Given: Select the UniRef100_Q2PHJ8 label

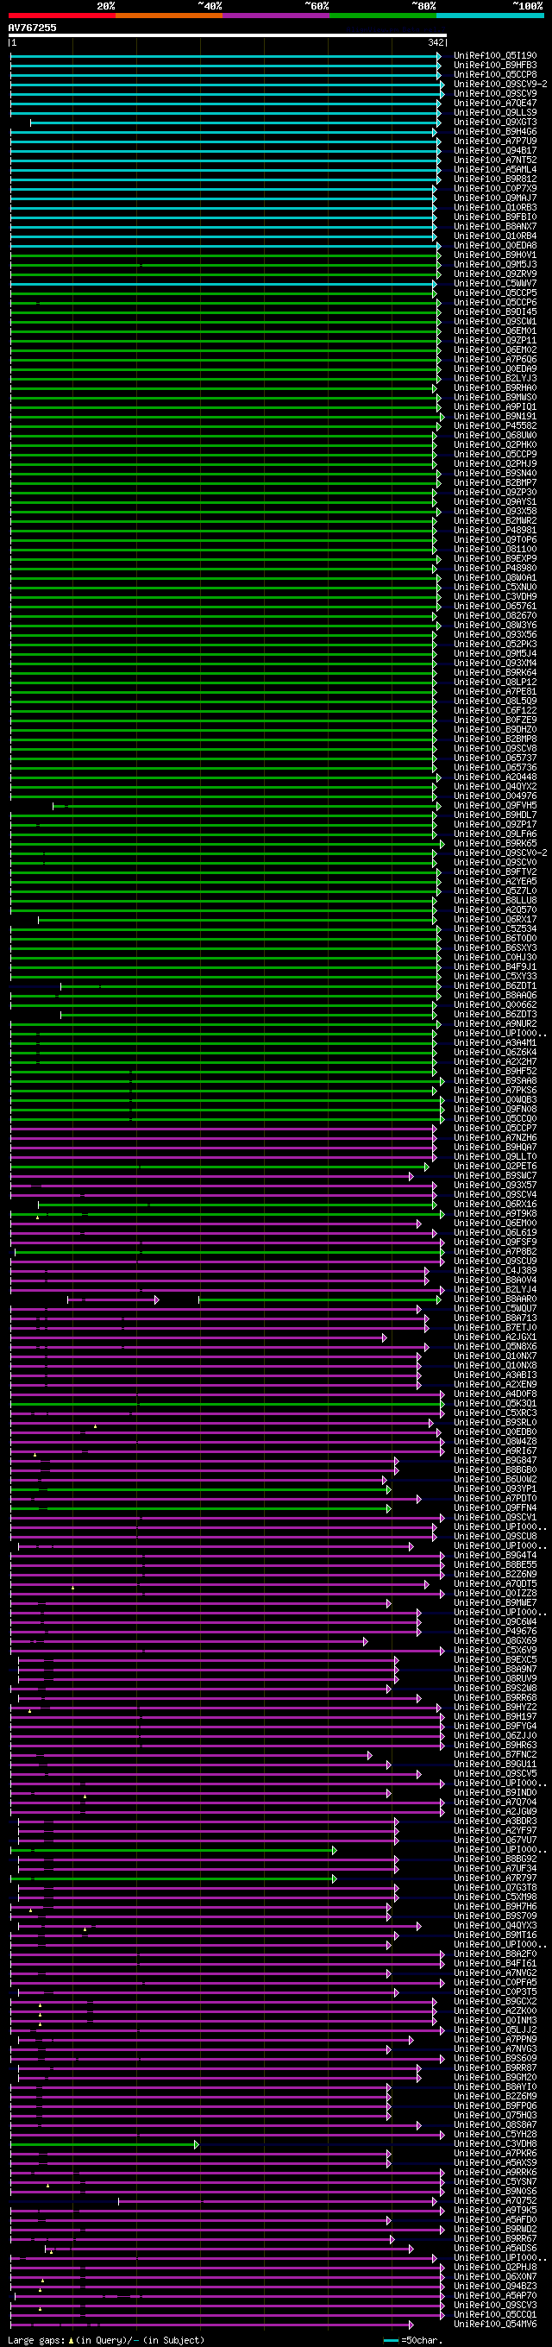Looking at the screenshot, I should [494, 2266].
